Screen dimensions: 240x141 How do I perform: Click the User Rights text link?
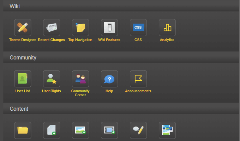tap(52, 91)
